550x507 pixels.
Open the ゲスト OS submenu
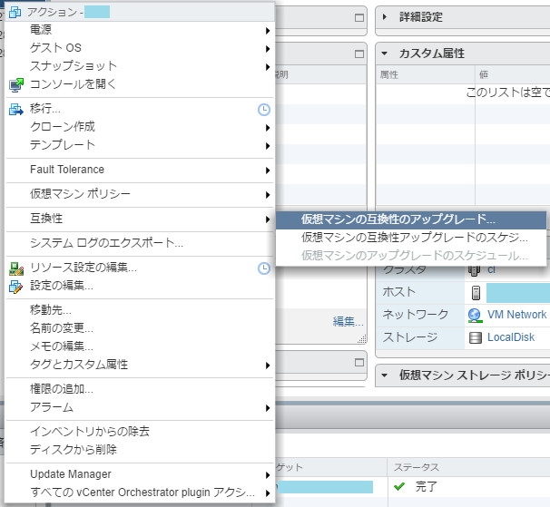[140, 48]
